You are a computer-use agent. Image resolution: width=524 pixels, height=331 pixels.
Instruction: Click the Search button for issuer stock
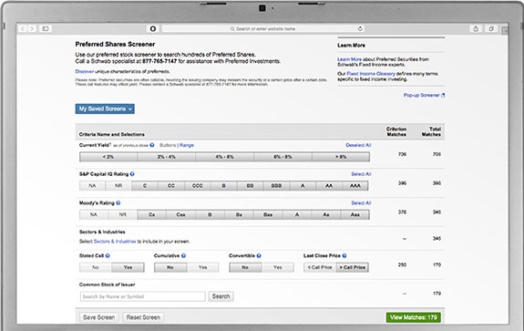221,296
